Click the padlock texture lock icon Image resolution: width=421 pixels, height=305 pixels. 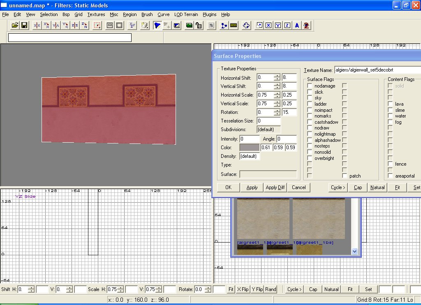(x=199, y=25)
